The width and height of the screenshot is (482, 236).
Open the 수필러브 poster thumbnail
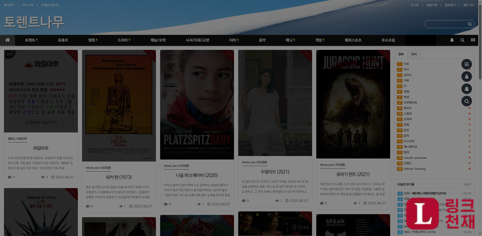tap(275, 103)
